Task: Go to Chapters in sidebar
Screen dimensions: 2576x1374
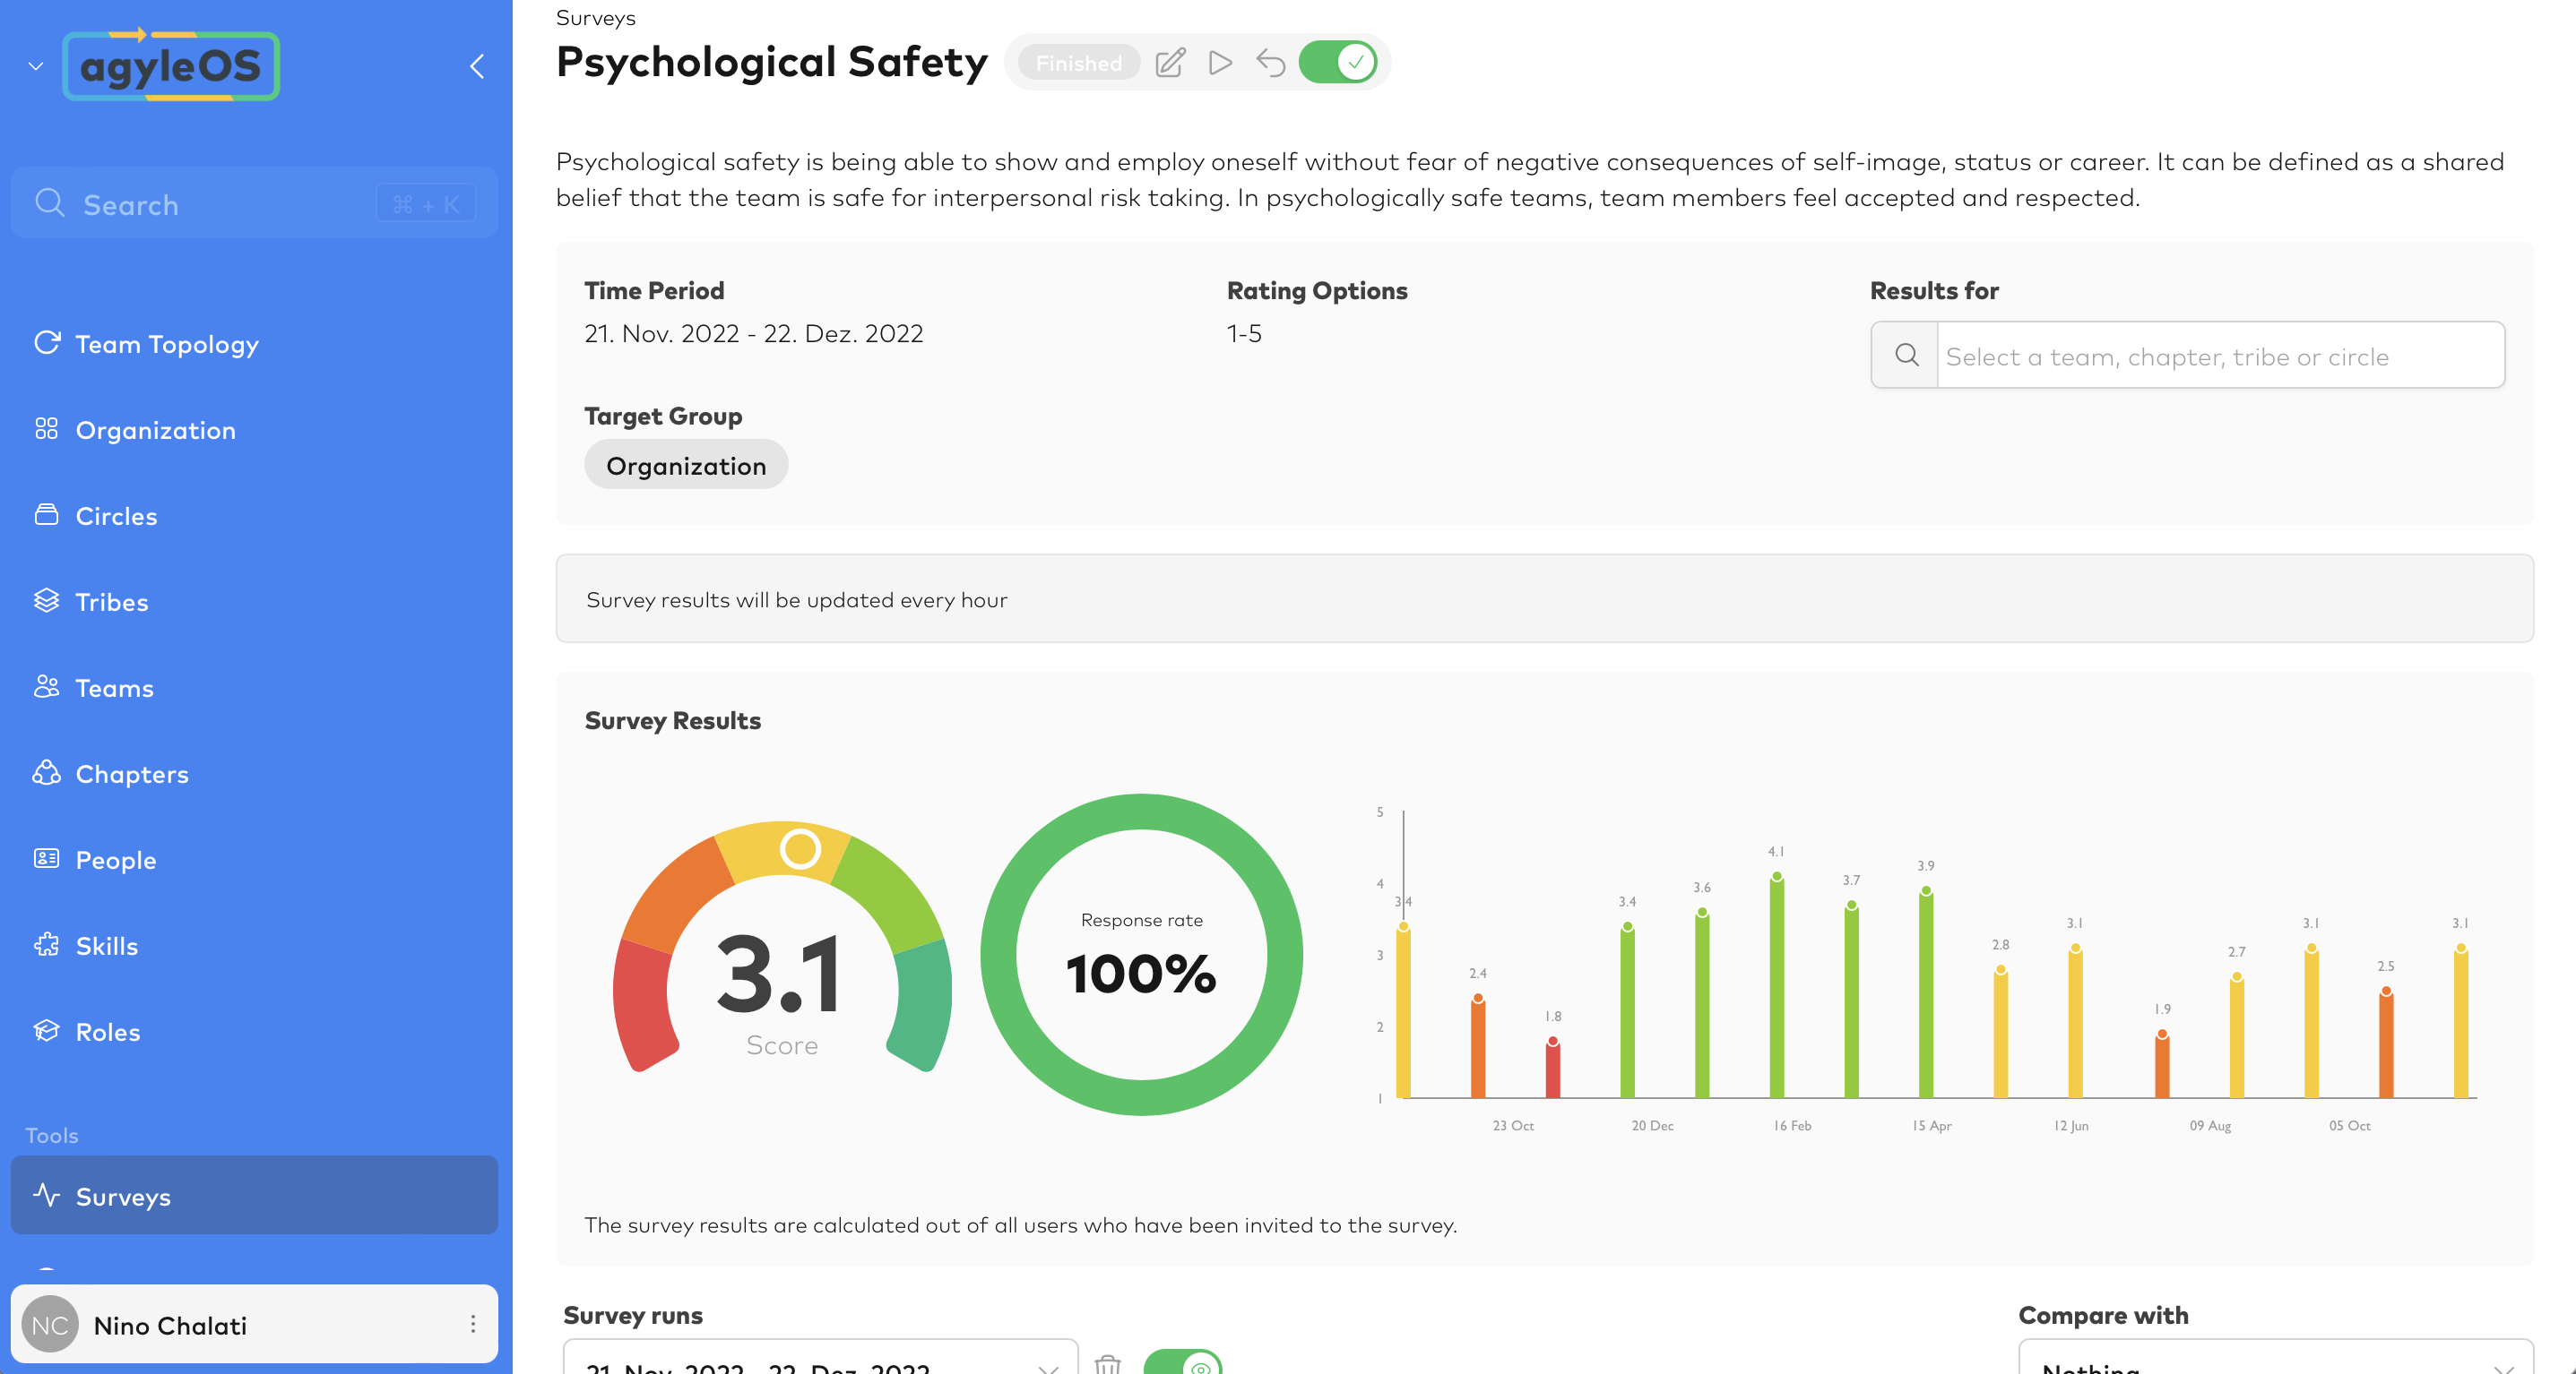Action: [x=131, y=774]
